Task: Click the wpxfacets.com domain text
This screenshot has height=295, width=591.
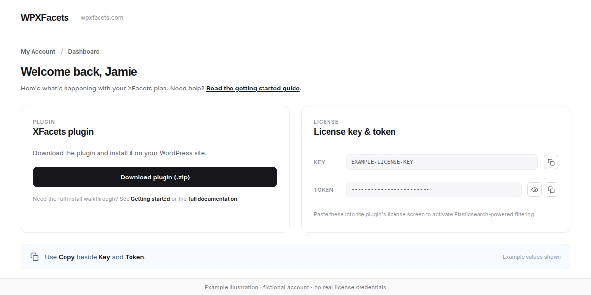Action: click(x=102, y=18)
